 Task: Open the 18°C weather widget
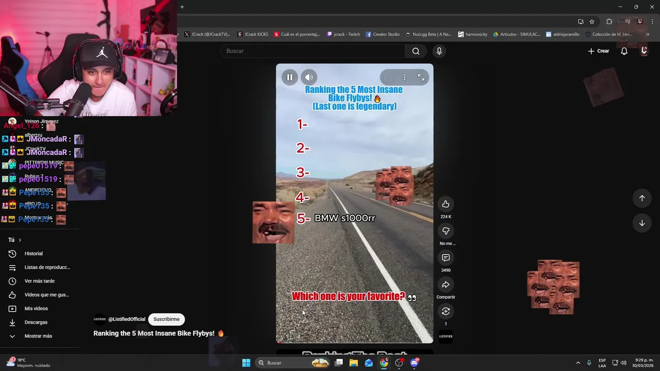[28, 363]
